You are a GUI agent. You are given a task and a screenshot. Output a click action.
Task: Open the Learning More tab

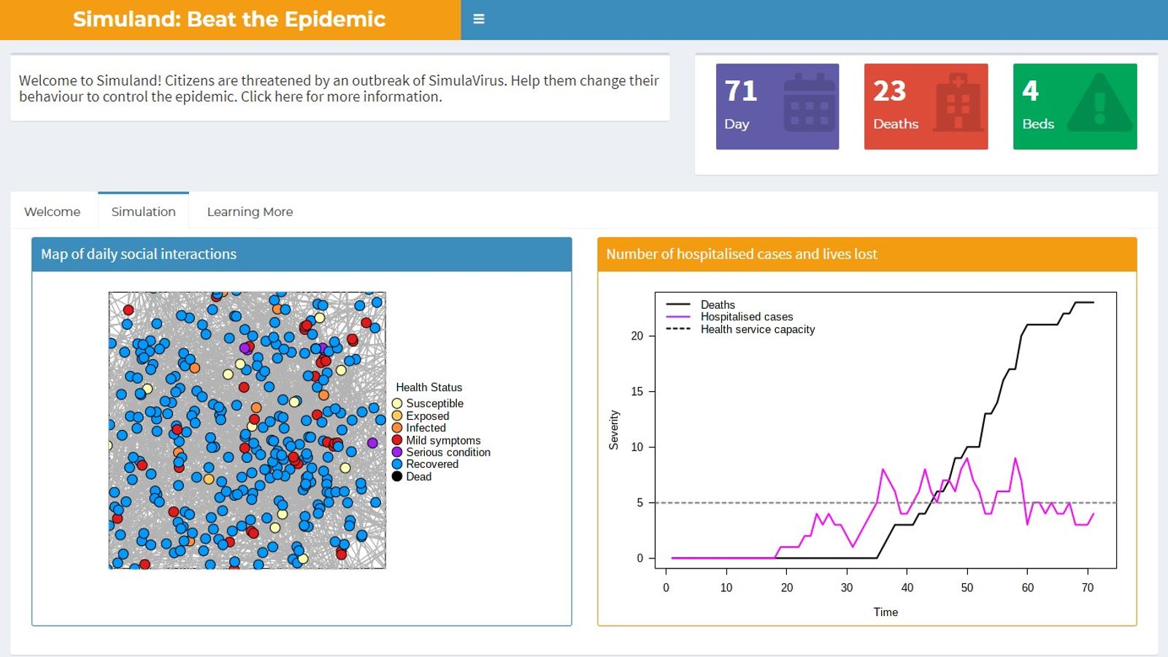pyautogui.click(x=249, y=211)
